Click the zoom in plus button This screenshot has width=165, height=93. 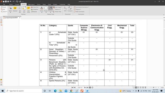[x=158, y=88]
